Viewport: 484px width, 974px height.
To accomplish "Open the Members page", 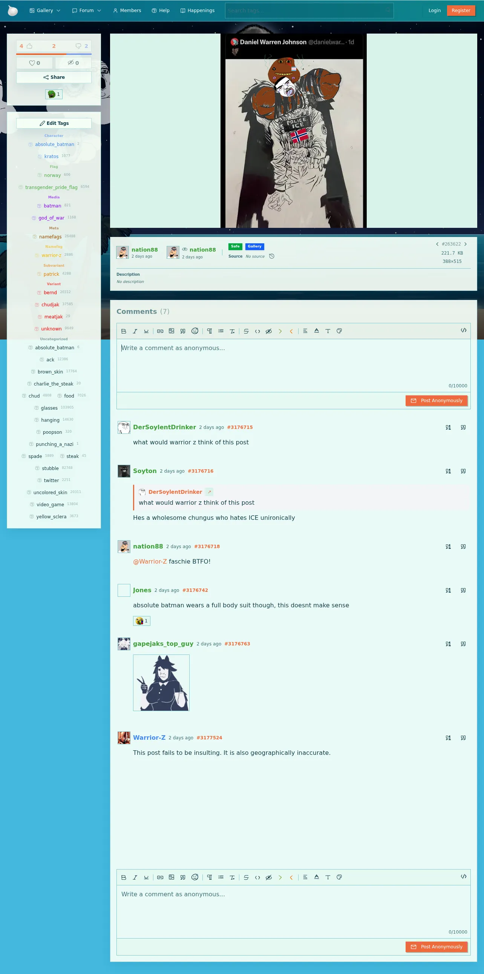I will tap(127, 11).
